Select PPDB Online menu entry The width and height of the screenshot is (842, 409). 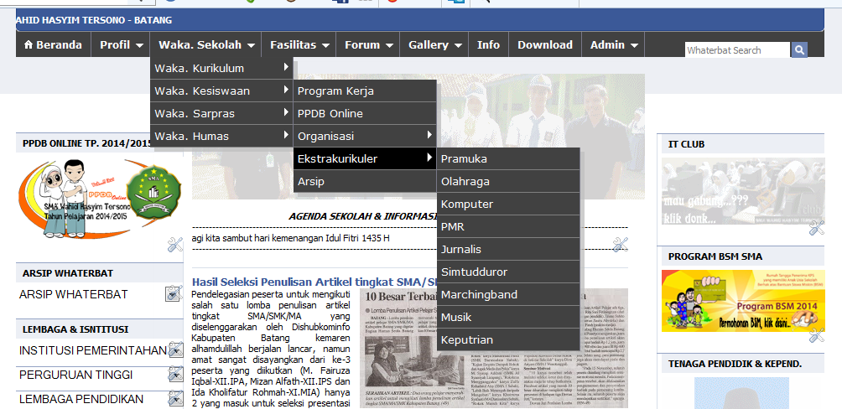(365, 113)
